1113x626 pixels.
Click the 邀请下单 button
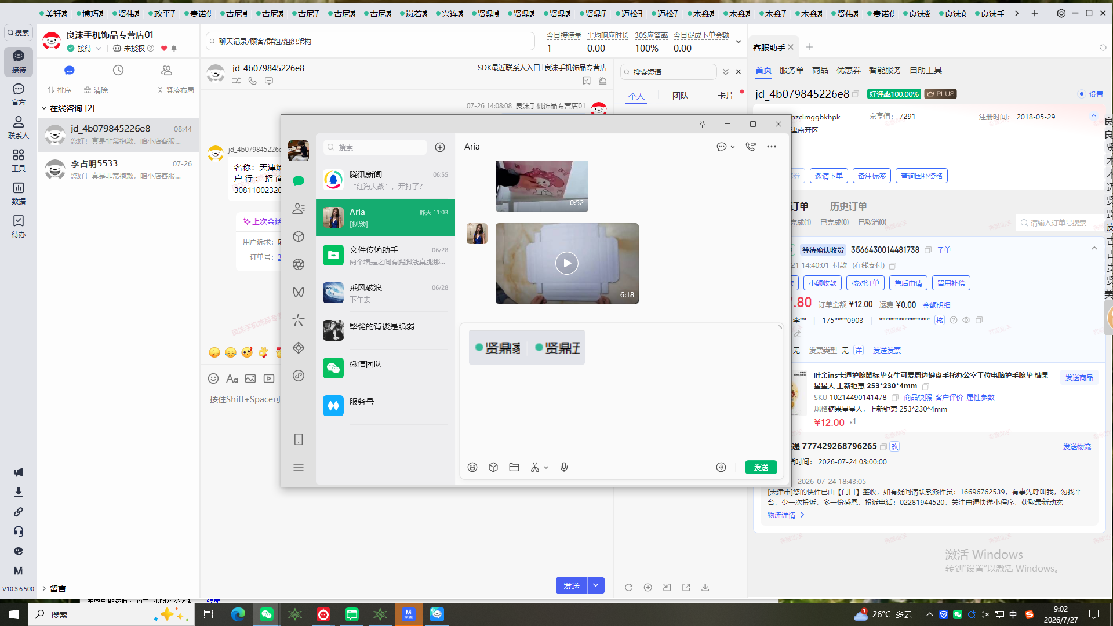click(829, 176)
